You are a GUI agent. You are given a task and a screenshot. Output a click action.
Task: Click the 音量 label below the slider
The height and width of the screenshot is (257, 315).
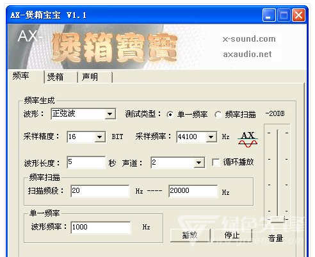[275, 238]
